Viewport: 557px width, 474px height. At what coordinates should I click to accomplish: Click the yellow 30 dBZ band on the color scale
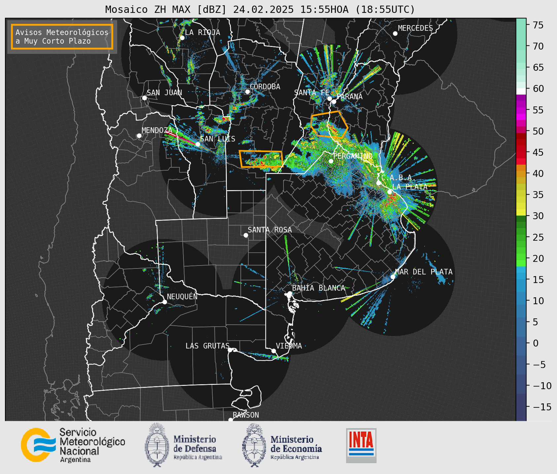[x=521, y=213]
